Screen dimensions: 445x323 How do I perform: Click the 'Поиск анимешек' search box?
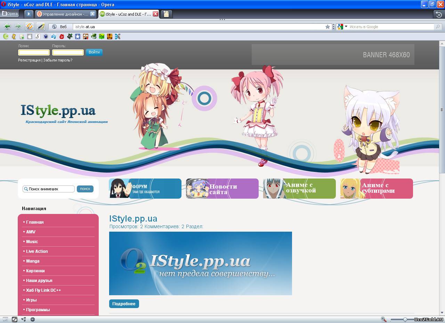(x=49, y=189)
